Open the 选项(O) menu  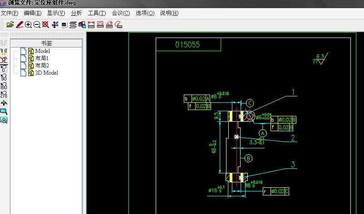(145, 13)
